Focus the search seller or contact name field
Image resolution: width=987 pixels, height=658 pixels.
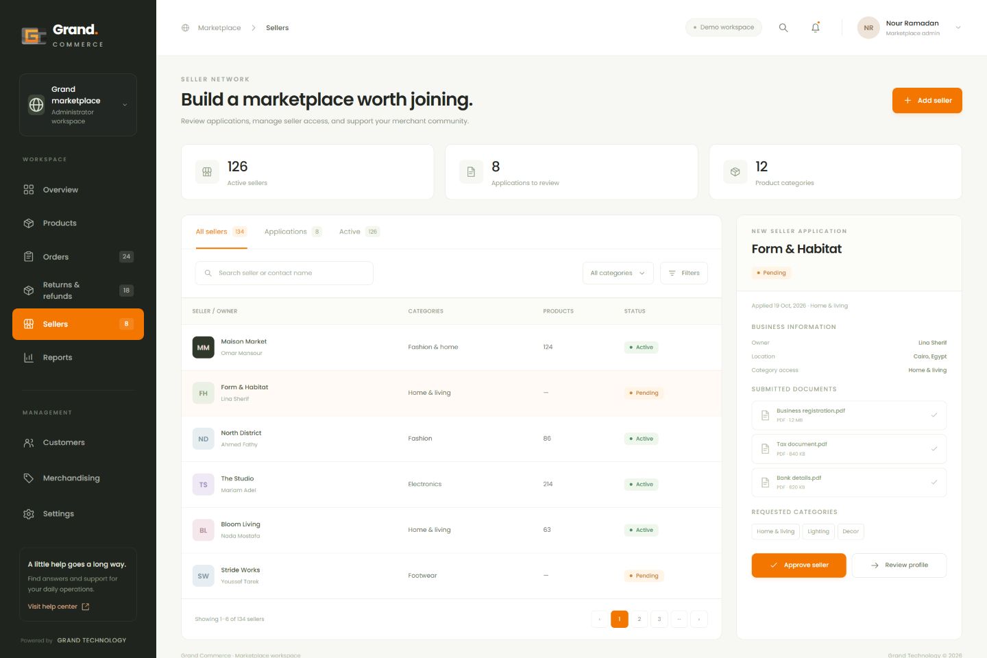point(284,273)
